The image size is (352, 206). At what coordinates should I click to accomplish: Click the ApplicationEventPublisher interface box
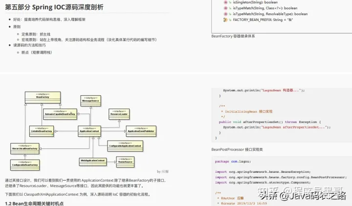[x=141, y=131]
